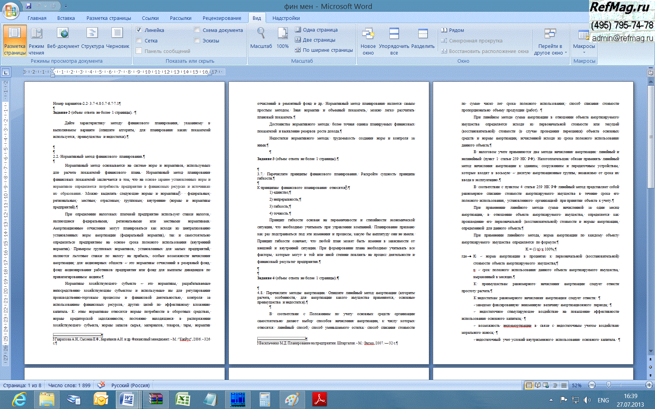Open the Macros dropdown (Макросы)

pyautogui.click(x=584, y=41)
